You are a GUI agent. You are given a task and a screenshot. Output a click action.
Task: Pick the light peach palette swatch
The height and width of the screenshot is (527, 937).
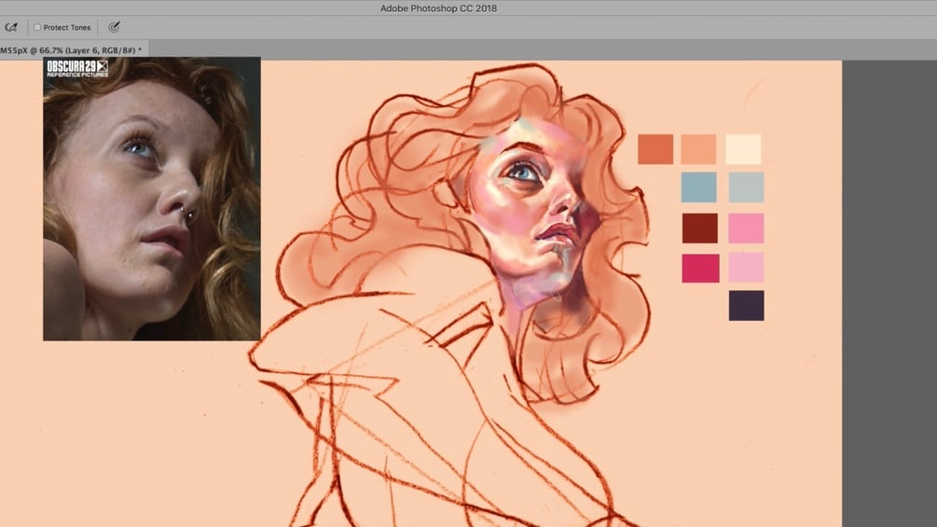pos(698,149)
